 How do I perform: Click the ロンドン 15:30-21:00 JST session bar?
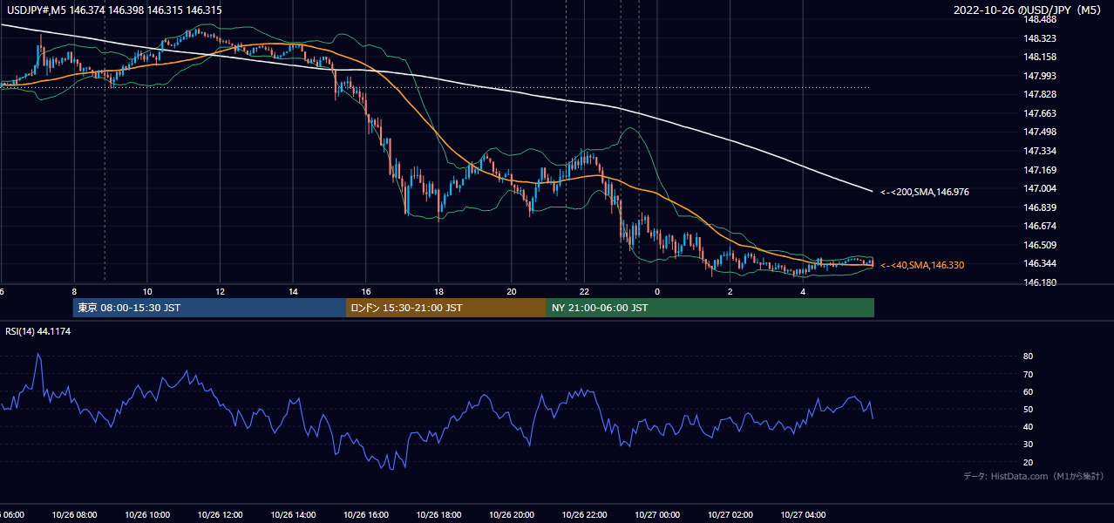(446, 308)
